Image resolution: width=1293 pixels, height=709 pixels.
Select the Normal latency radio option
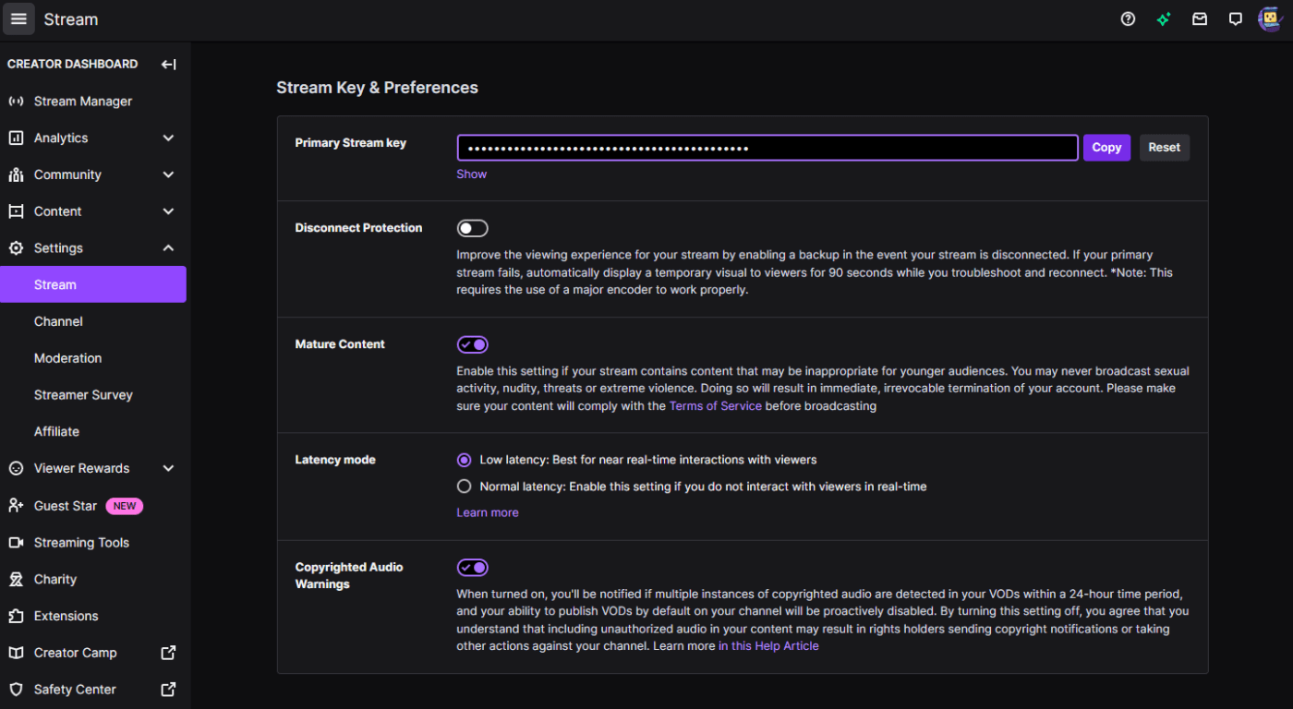click(464, 487)
